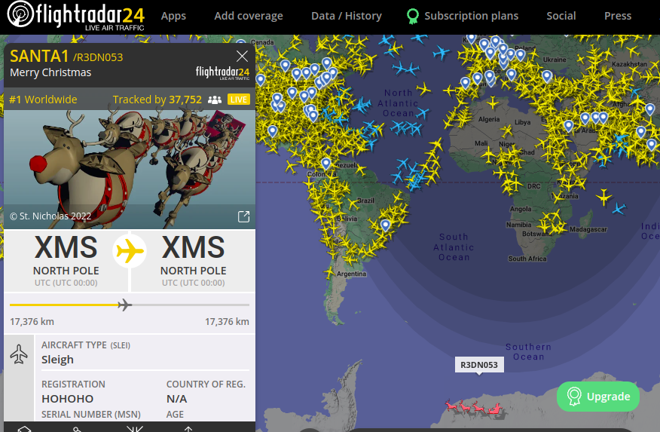This screenshot has height=432, width=660.
Task: Click the Flightradar24 logo in the header
Action: [x=76, y=16]
